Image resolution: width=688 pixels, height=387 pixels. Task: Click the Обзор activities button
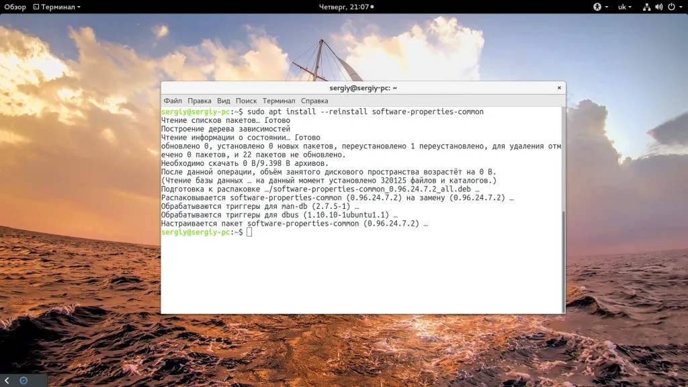click(15, 7)
